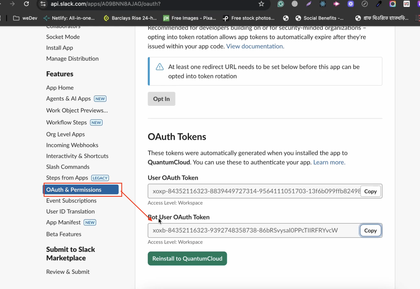Reload the page with the refresh icon
Image resolution: width=420 pixels, height=289 pixels.
click(26, 4)
